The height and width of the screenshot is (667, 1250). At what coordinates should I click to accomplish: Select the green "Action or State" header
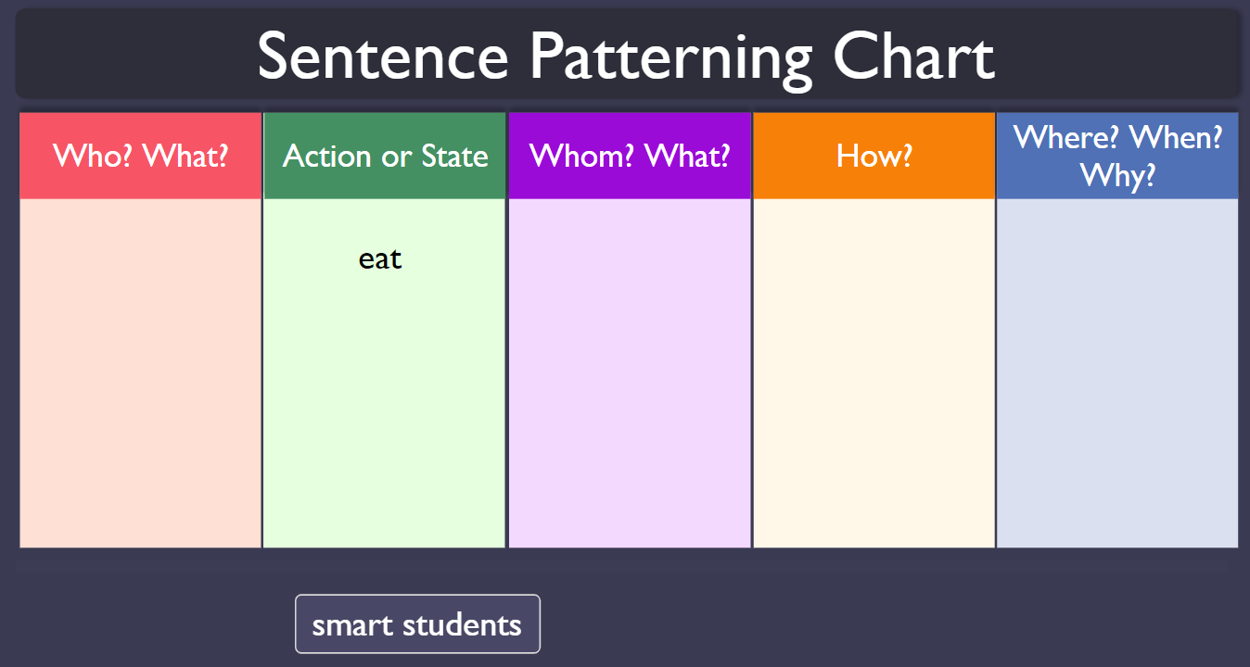385,156
